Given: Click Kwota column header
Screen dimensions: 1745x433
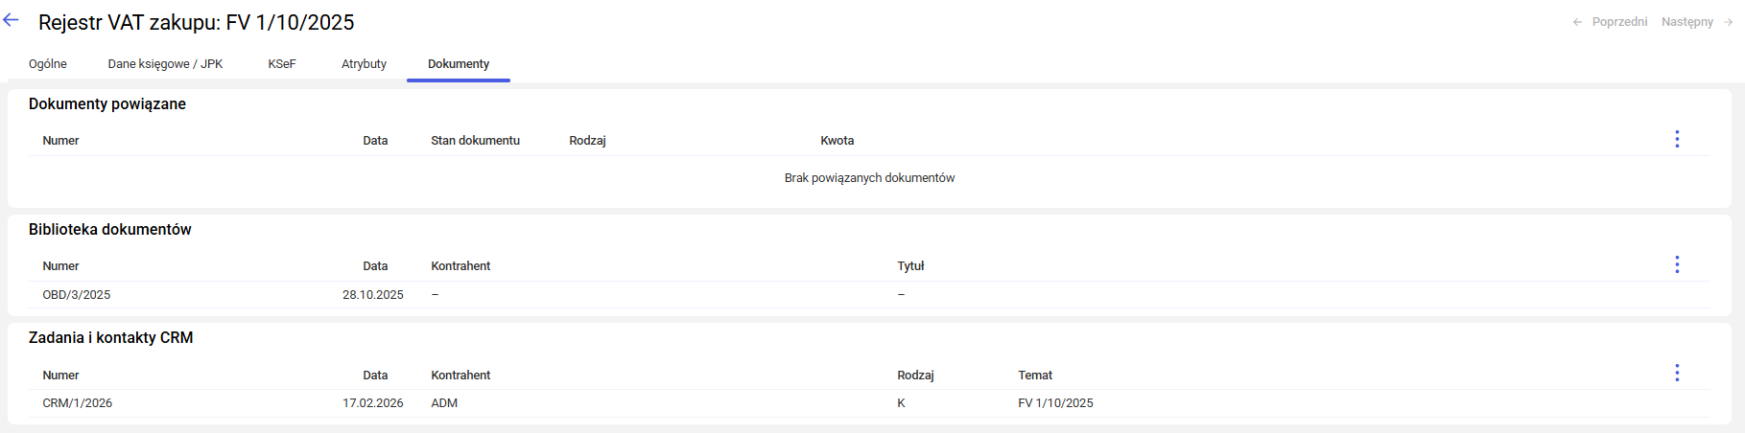Looking at the screenshot, I should pyautogui.click(x=837, y=141).
